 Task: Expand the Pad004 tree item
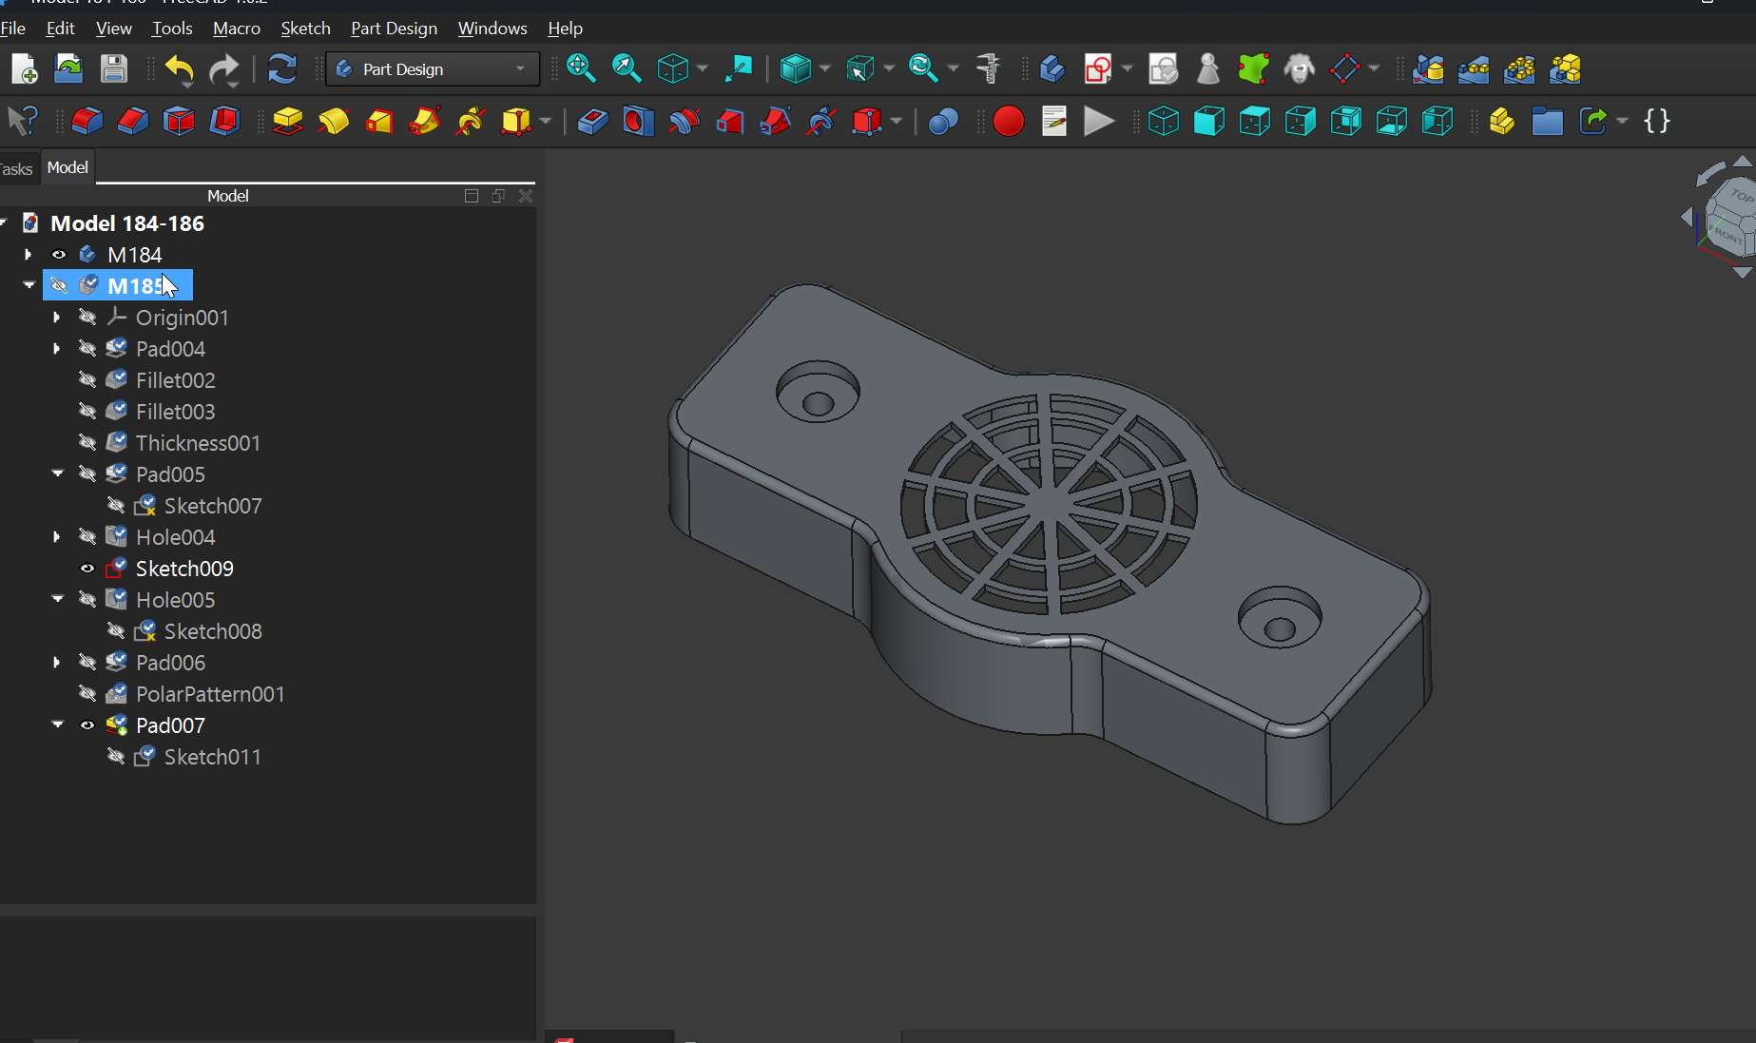[x=56, y=349]
